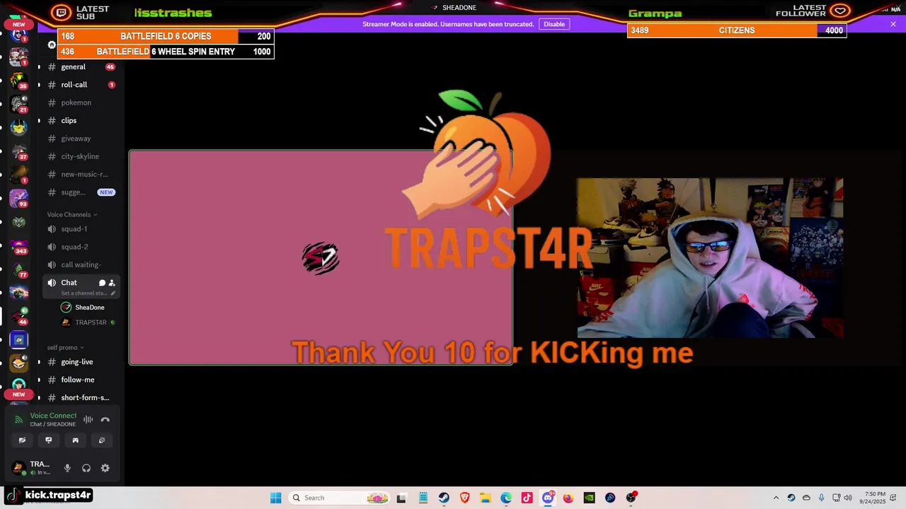This screenshot has height=509, width=906.
Task: Open the clips channel
Action: click(81, 121)
